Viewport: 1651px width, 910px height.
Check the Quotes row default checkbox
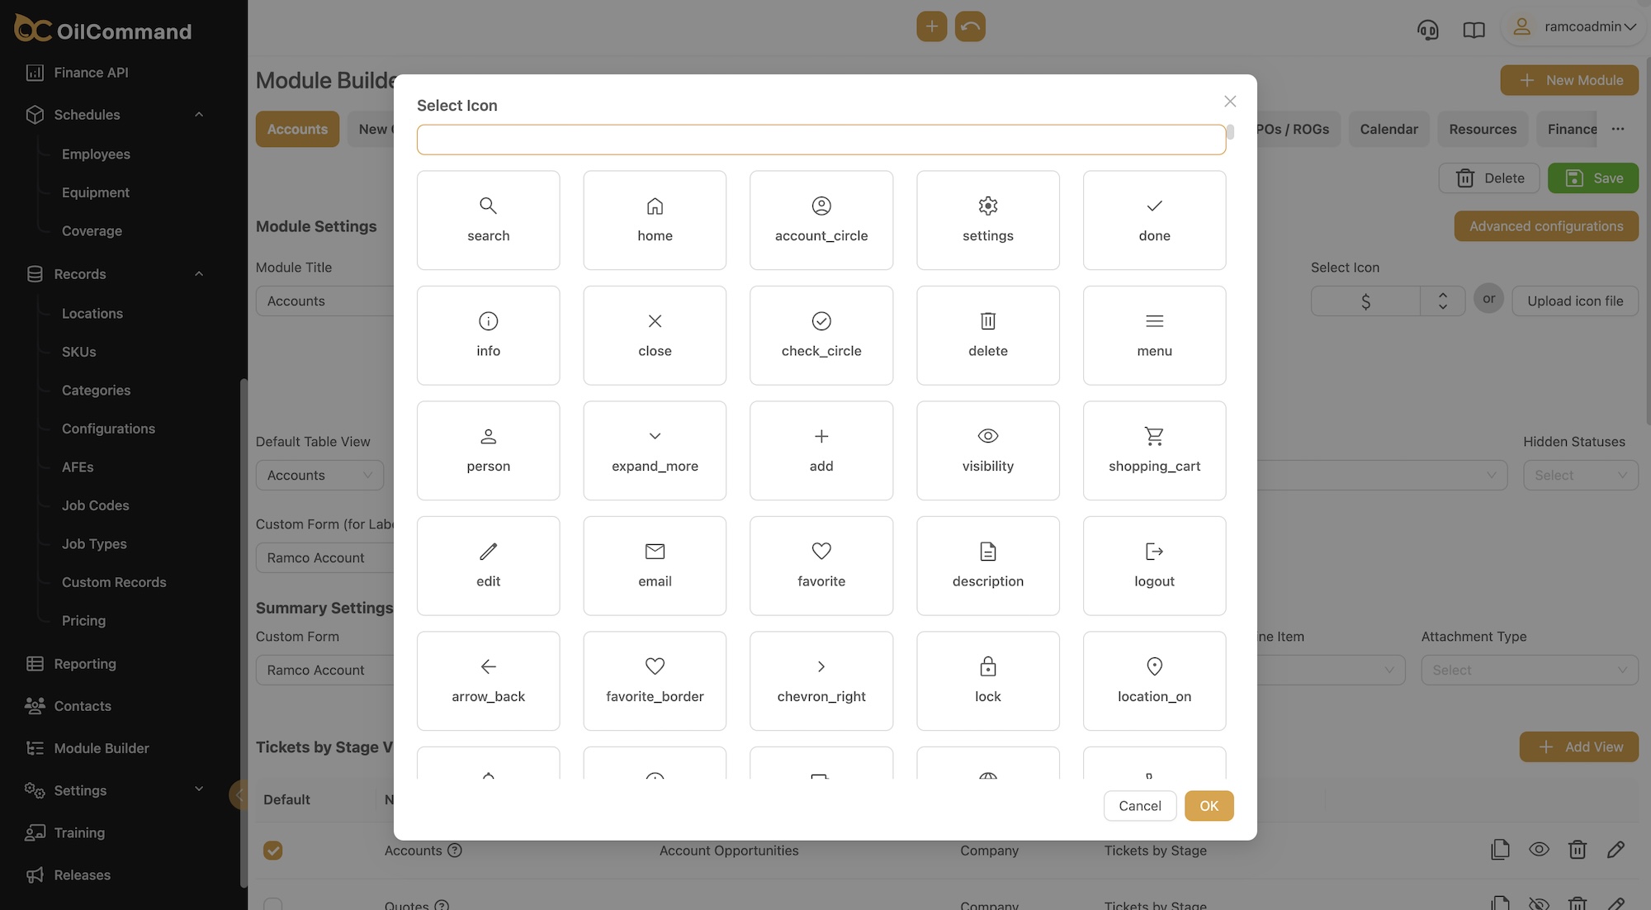tap(272, 903)
